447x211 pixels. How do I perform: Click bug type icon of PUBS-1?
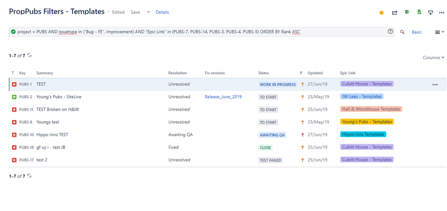click(x=14, y=84)
